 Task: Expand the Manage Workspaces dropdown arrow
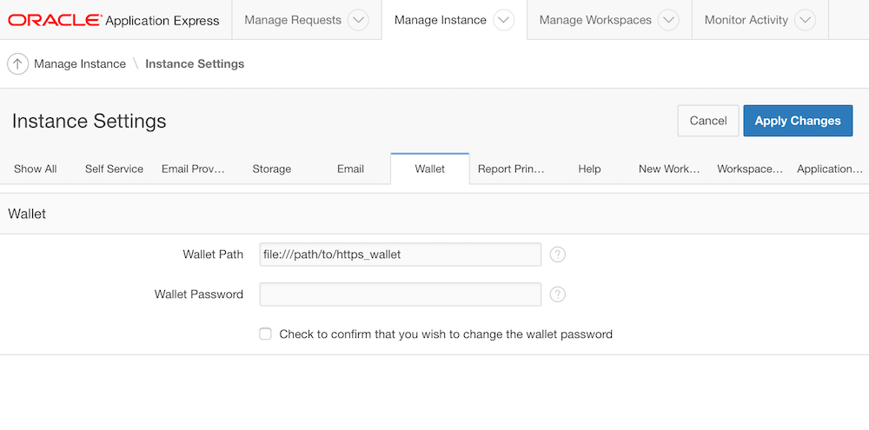click(x=668, y=20)
